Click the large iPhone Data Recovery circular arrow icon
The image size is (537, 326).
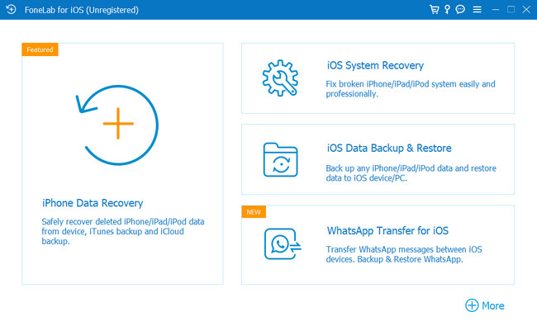[117, 125]
